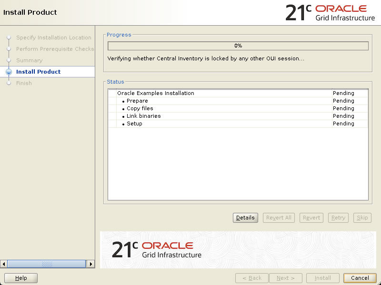Select the Setup status row
This screenshot has height=285, width=381.
click(x=238, y=123)
